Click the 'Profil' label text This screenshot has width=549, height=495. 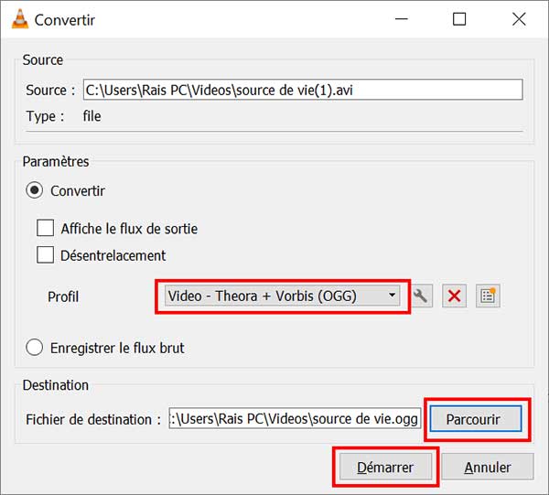coord(63,296)
